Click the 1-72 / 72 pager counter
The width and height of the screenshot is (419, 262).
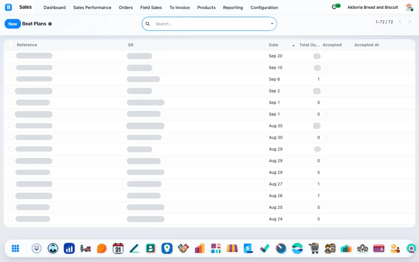pyautogui.click(x=384, y=22)
